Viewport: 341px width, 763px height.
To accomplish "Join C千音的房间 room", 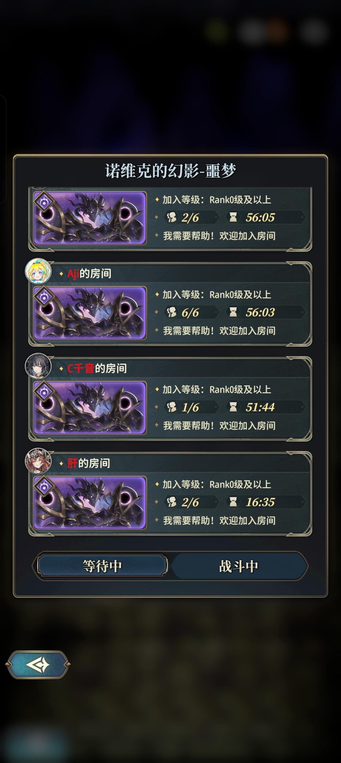I will (170, 399).
